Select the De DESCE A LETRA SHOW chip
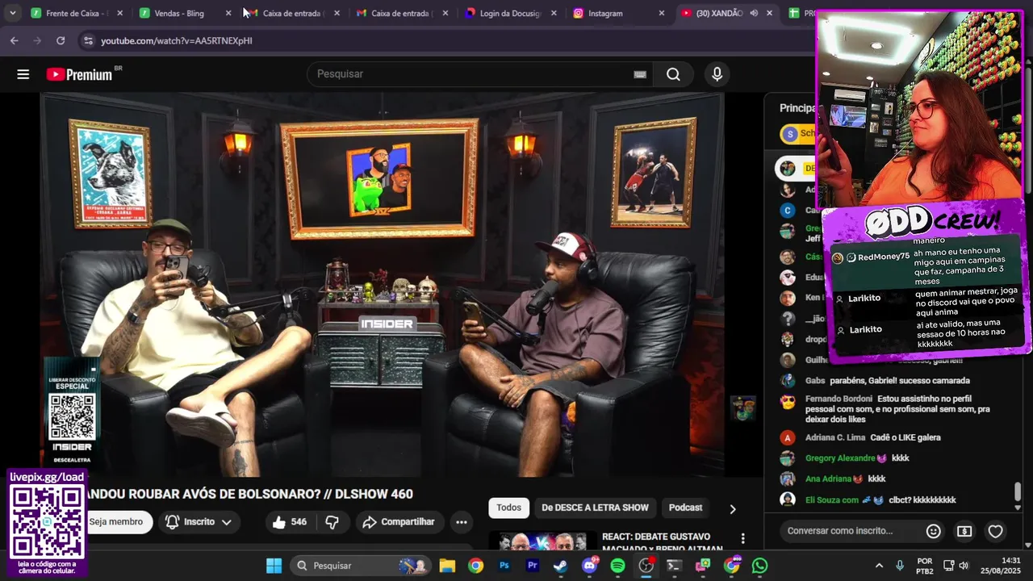Image resolution: width=1033 pixels, height=581 pixels. click(x=595, y=508)
